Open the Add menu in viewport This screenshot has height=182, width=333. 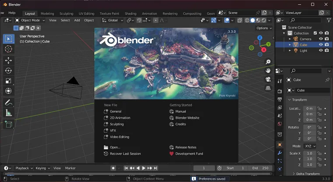pyautogui.click(x=77, y=21)
